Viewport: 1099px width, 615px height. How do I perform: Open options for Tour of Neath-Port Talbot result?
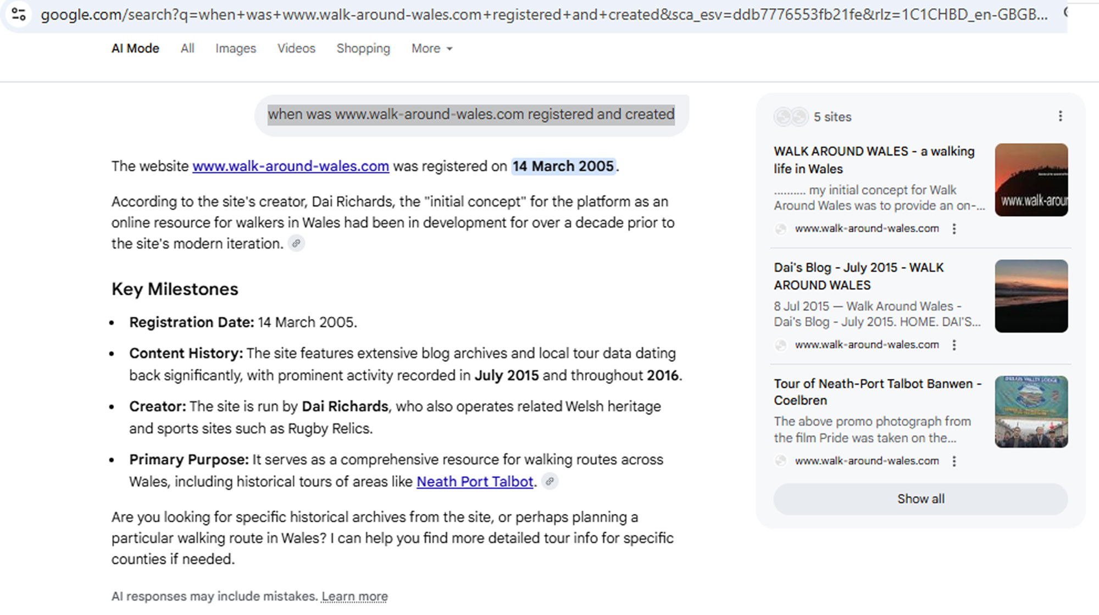point(954,461)
